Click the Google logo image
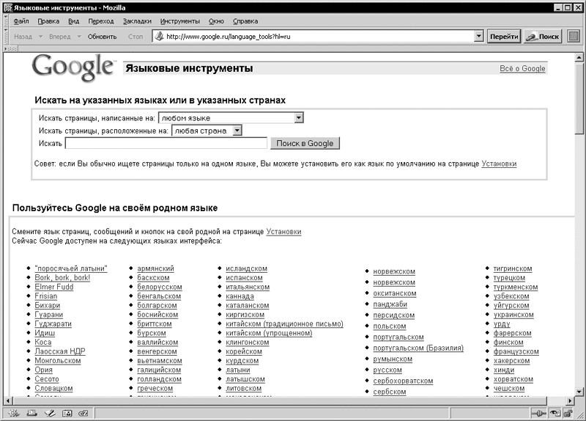 (x=74, y=67)
